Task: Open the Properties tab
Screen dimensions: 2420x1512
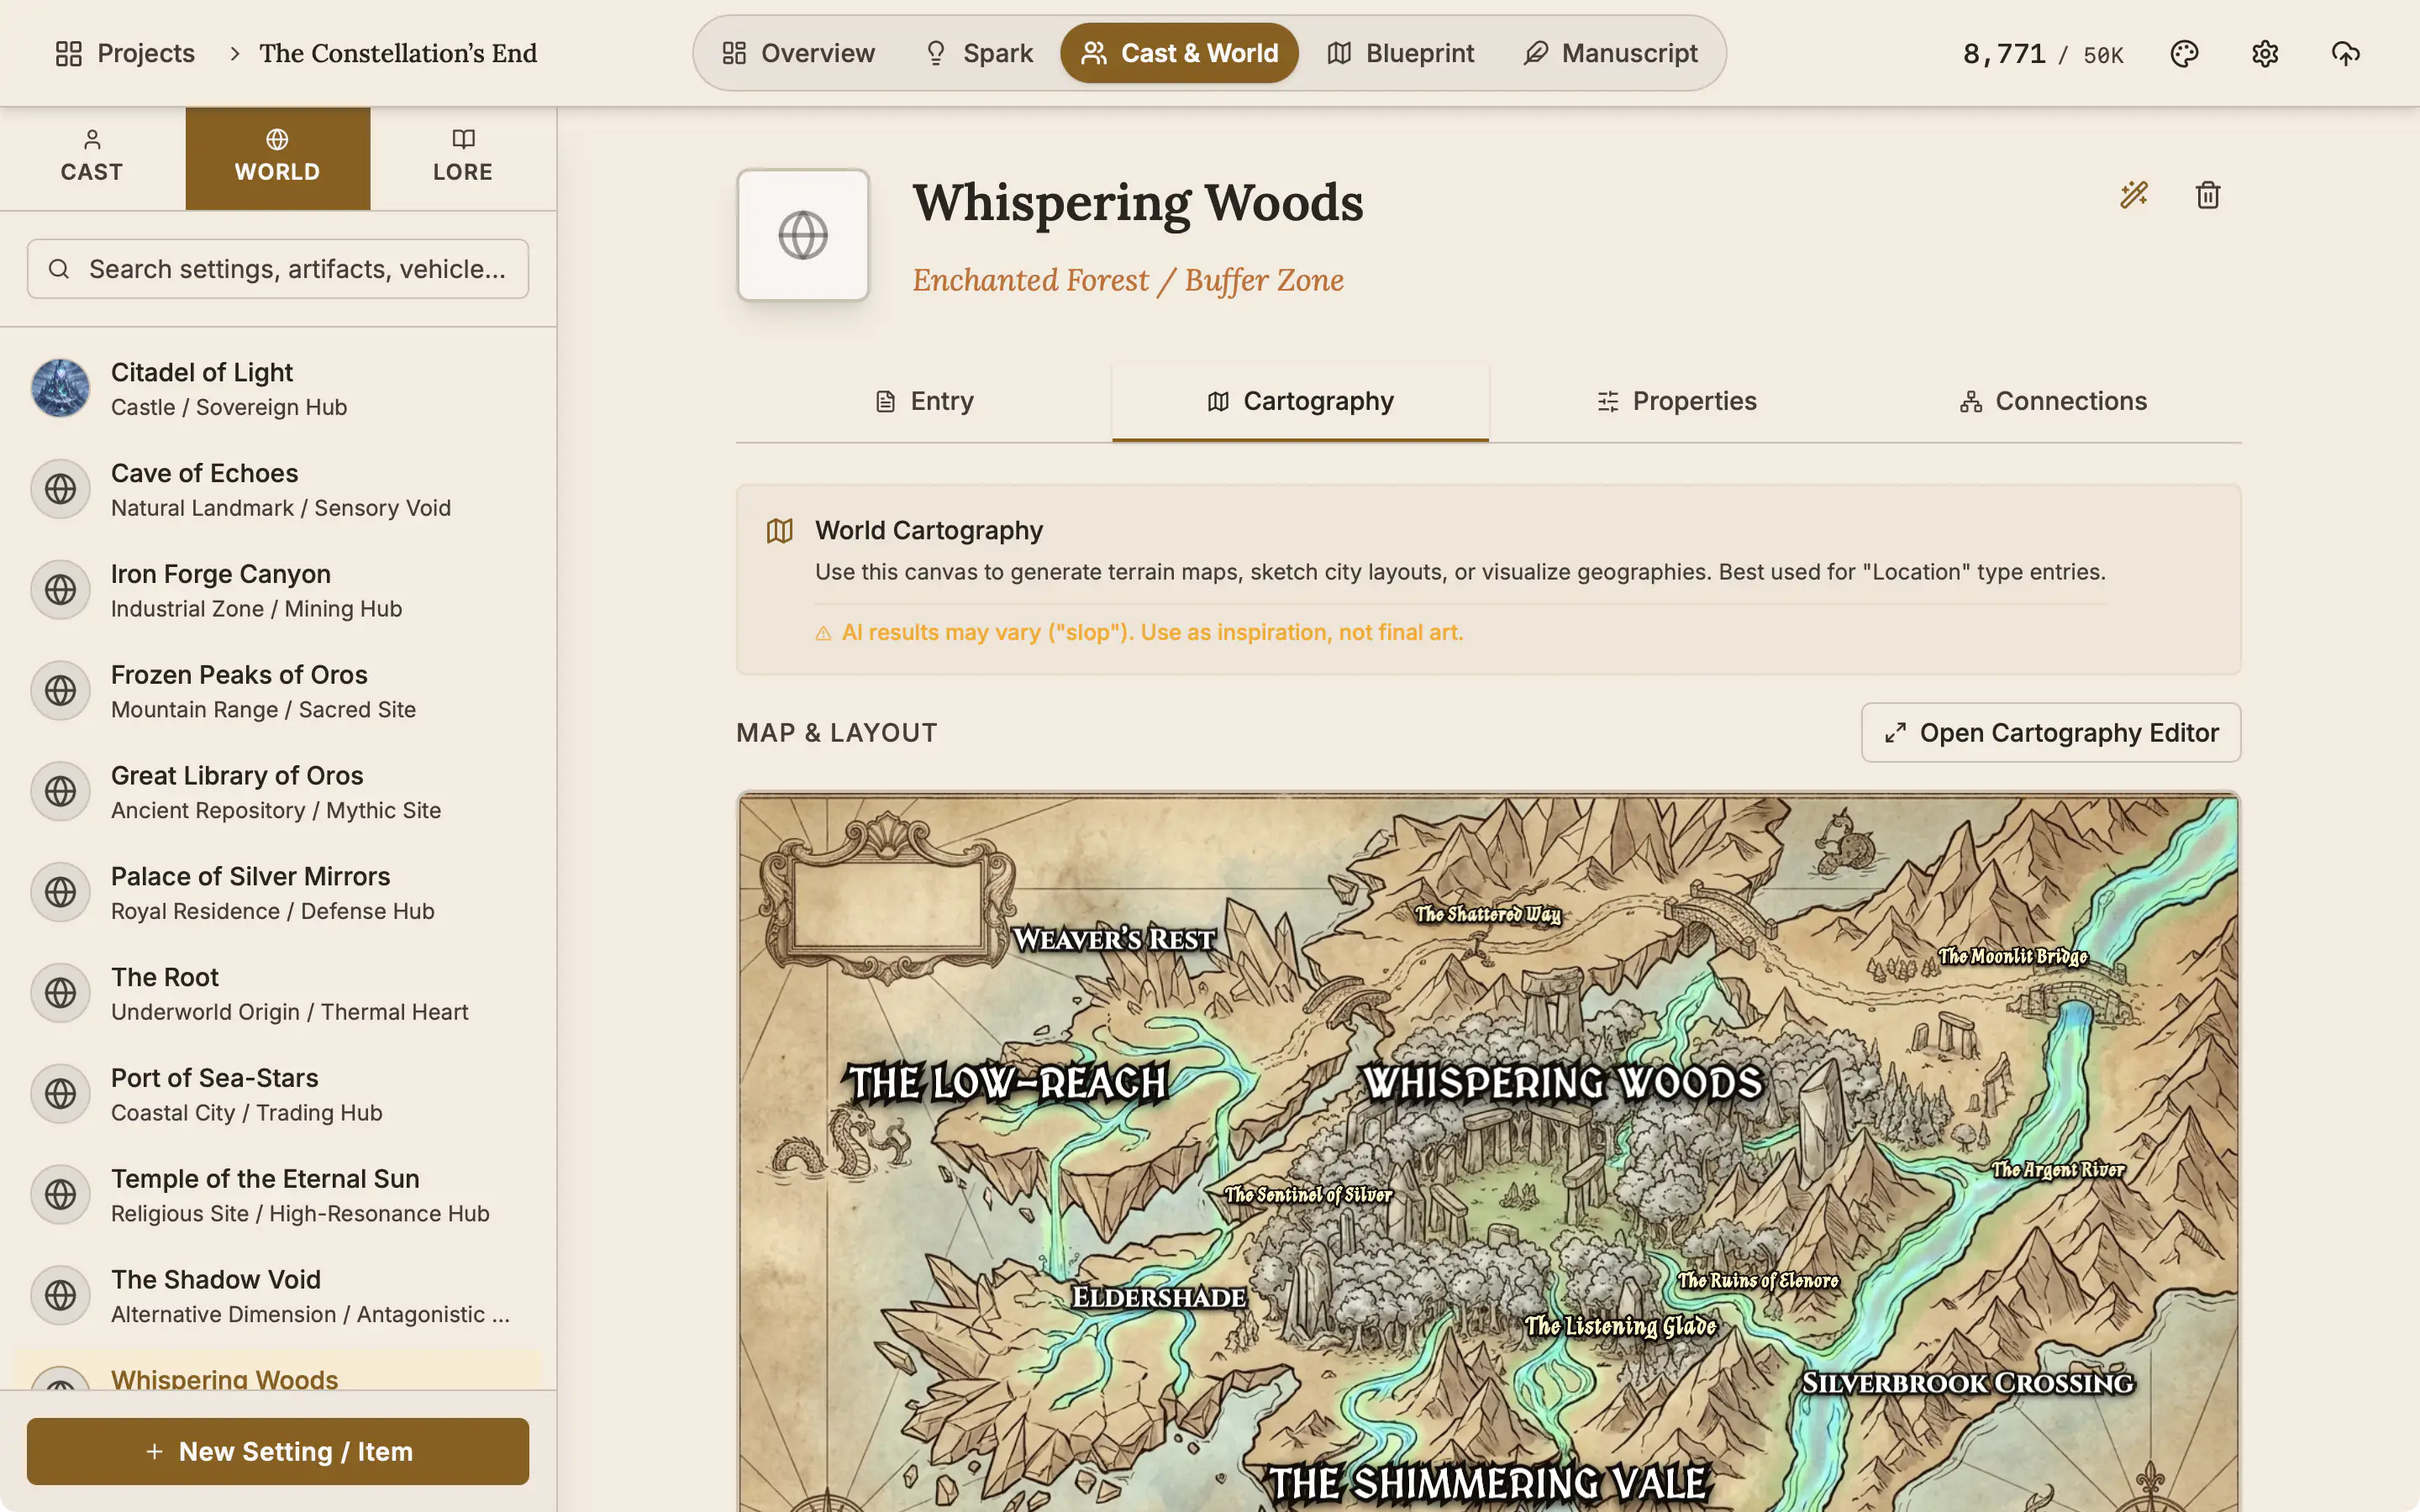Action: [1677, 402]
